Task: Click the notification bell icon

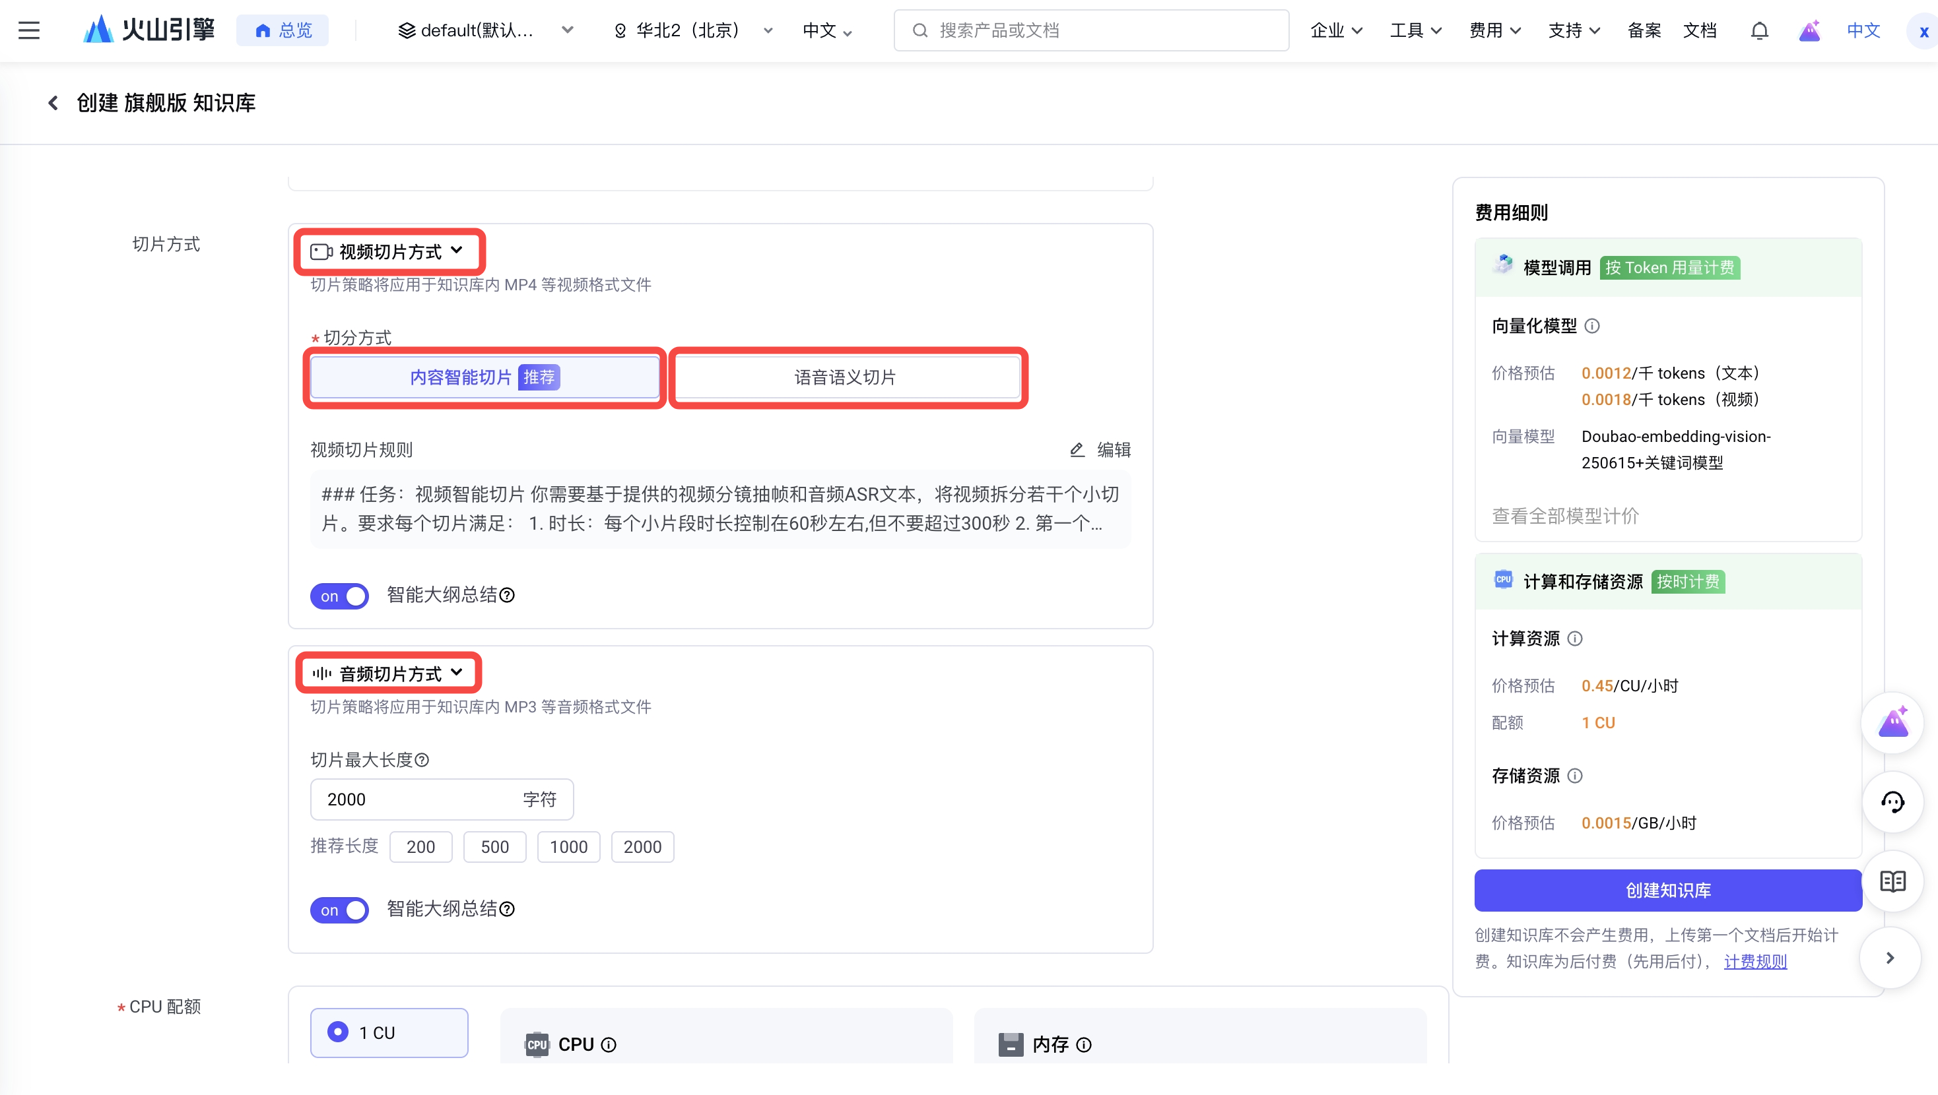Action: tap(1759, 30)
